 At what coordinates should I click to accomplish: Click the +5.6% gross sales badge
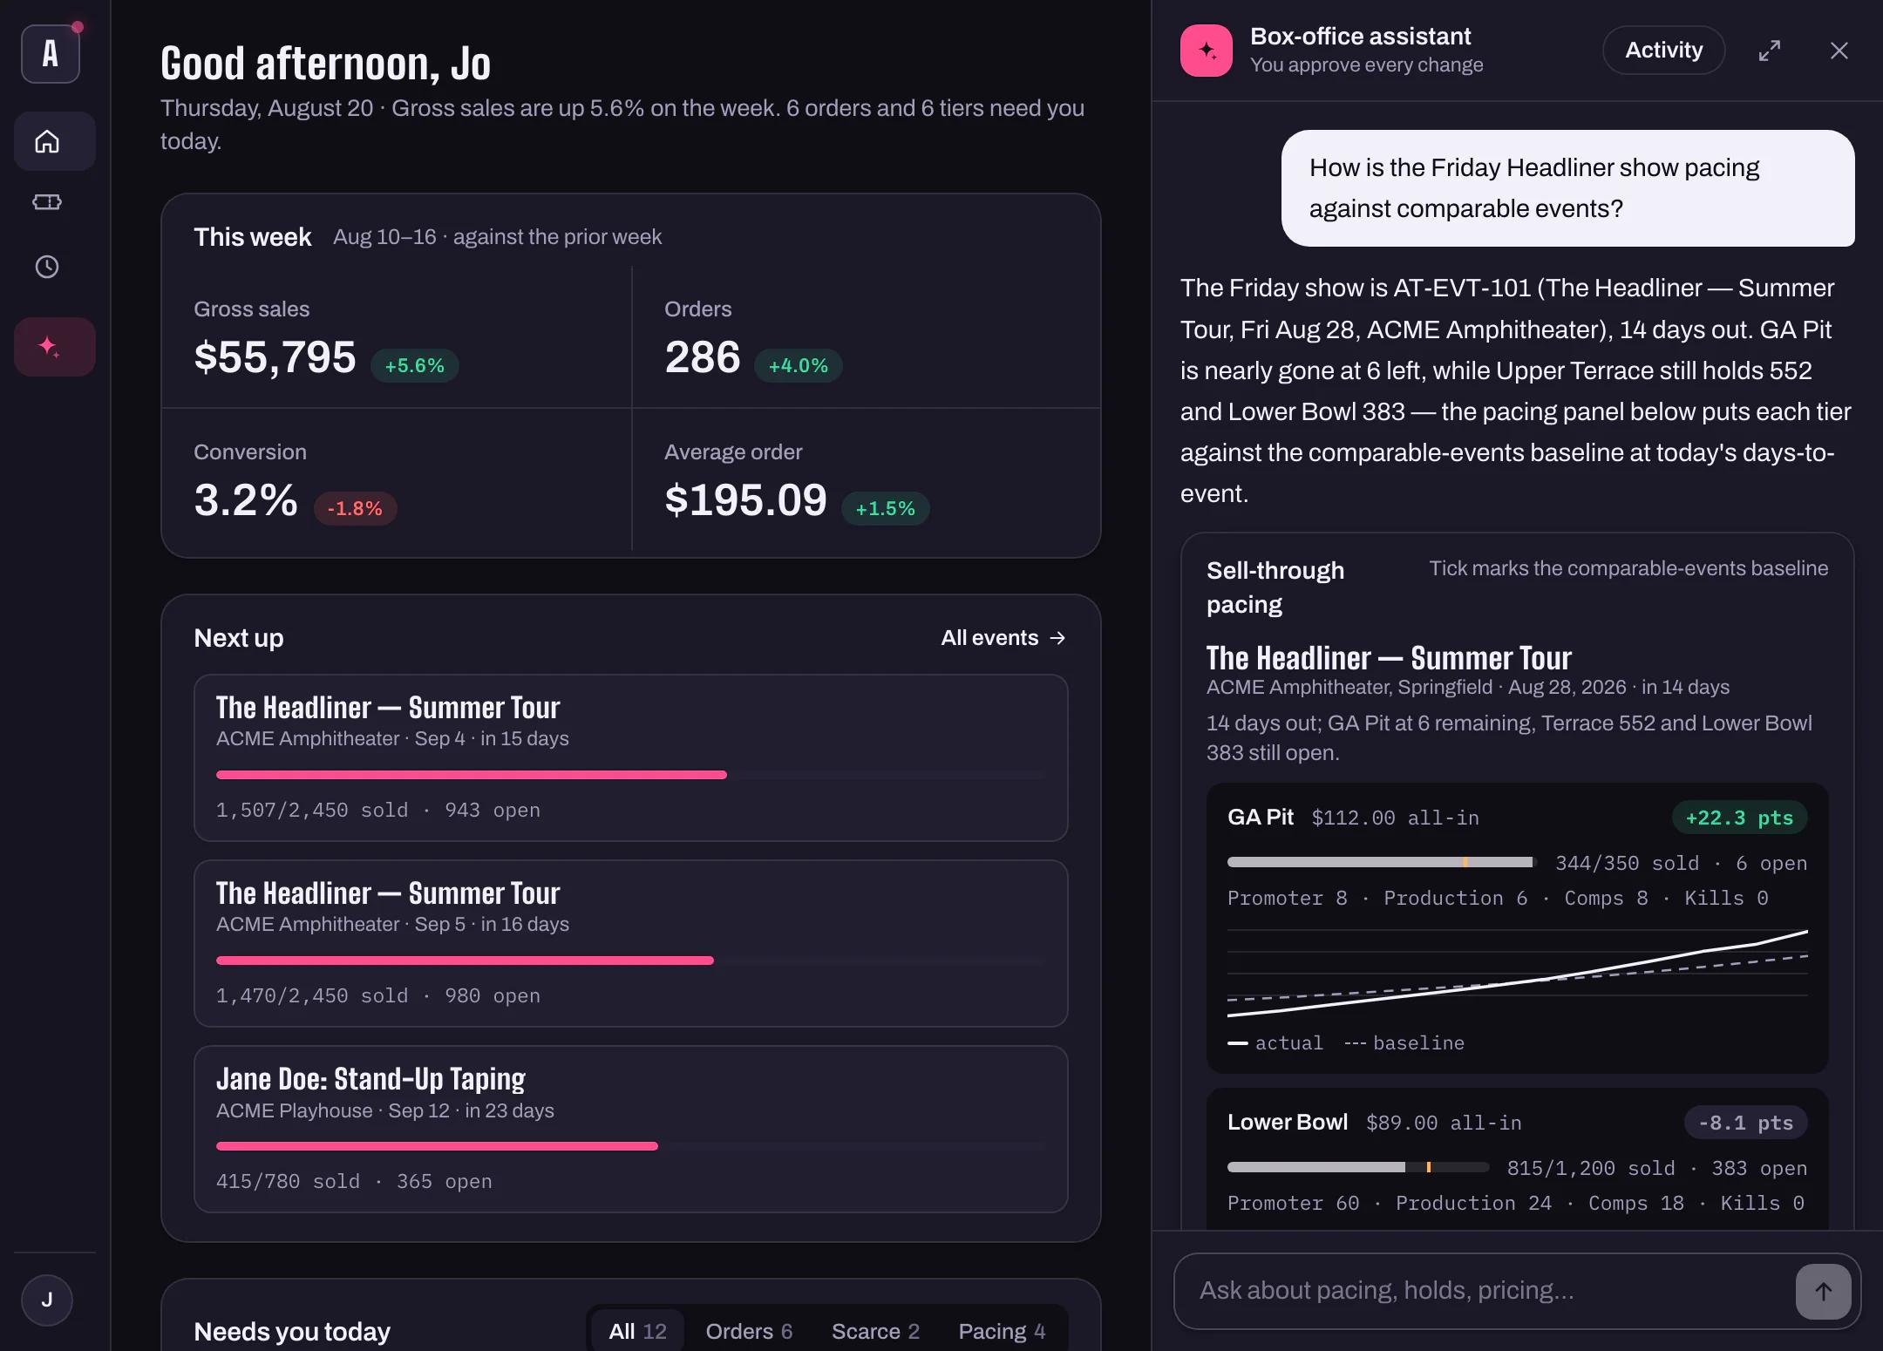coord(415,365)
